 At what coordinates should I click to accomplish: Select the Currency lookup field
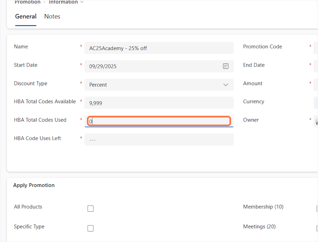click(x=316, y=103)
